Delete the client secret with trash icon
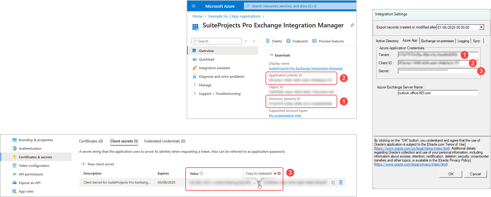Viewport: 491px width, 197px height. 341,182
